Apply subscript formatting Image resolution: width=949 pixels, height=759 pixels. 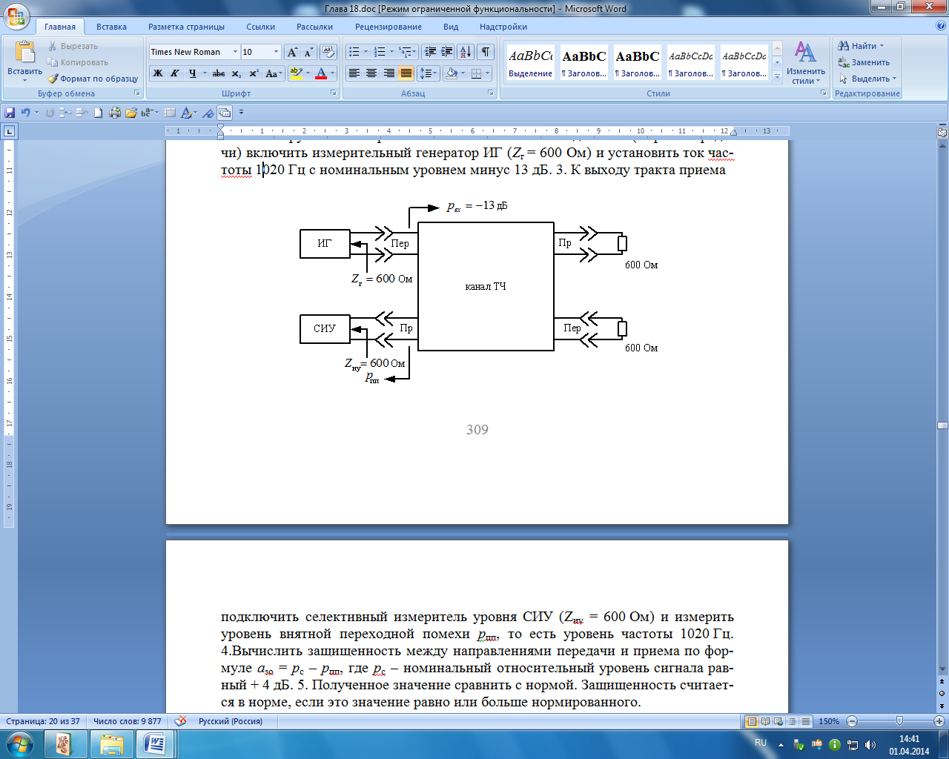pos(236,73)
